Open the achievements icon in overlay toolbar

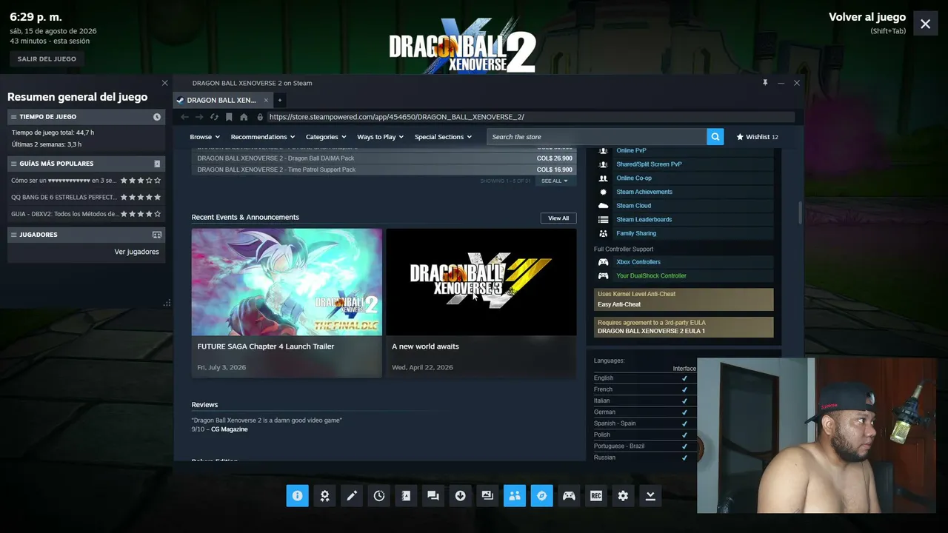324,496
